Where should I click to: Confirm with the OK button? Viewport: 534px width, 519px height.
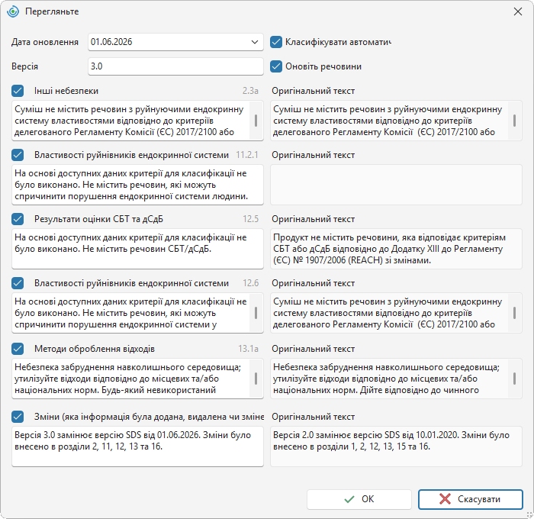pos(359,499)
